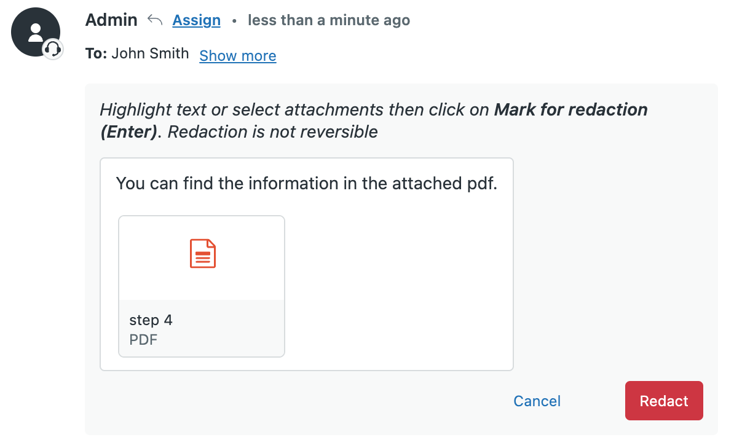Screen dimensions: 734x440
Task: Click the PDF file type label
Action: tap(143, 340)
